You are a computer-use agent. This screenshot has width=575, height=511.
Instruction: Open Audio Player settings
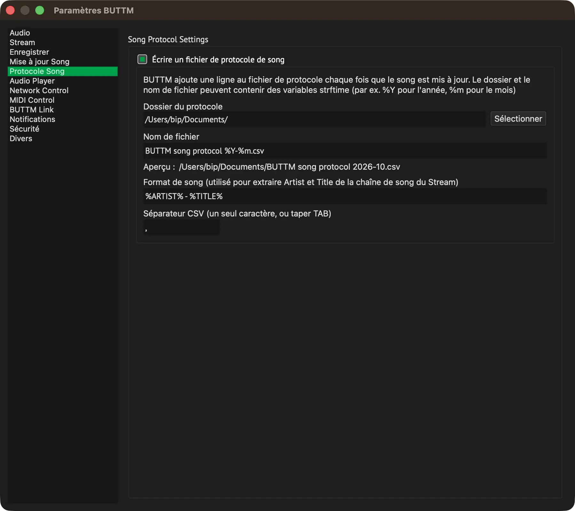coord(63,81)
